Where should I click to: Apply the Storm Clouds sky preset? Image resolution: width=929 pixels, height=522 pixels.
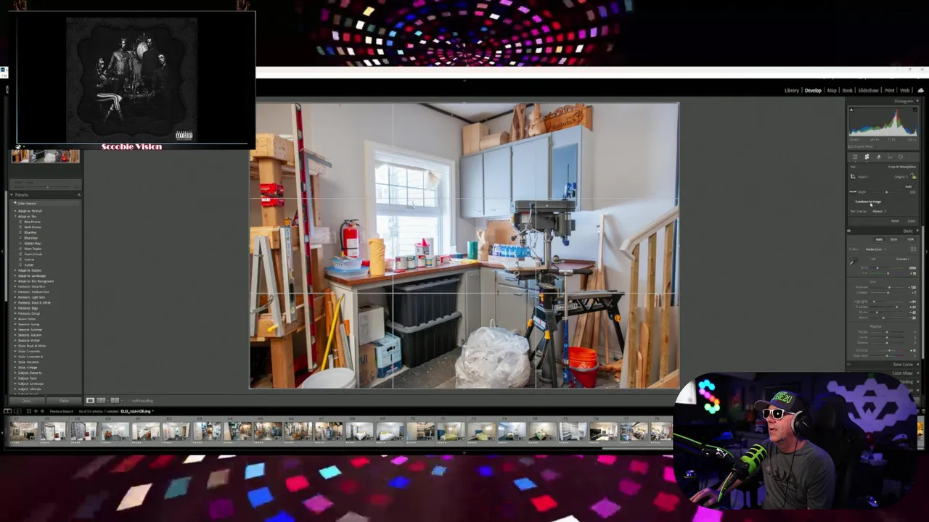(x=33, y=254)
